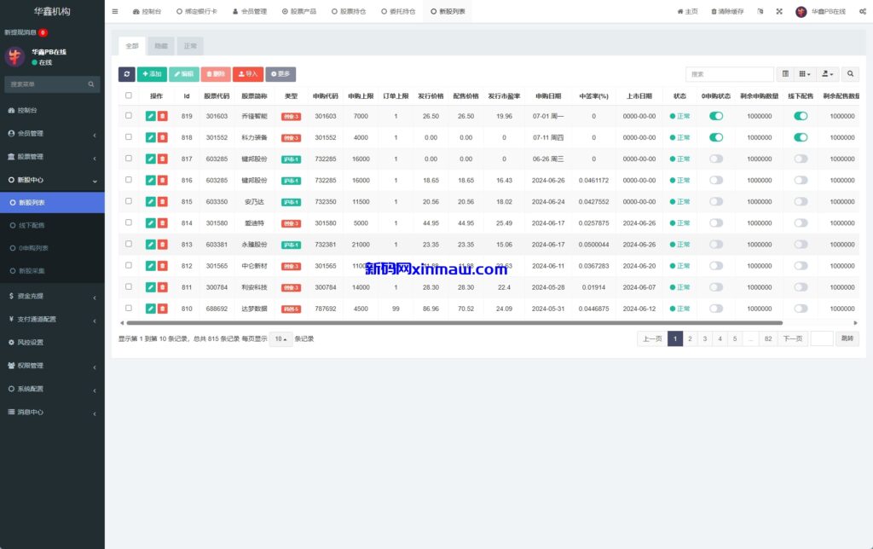The image size is (873, 549).
Task: Click the red delete icon for row 816
Action: coord(162,180)
